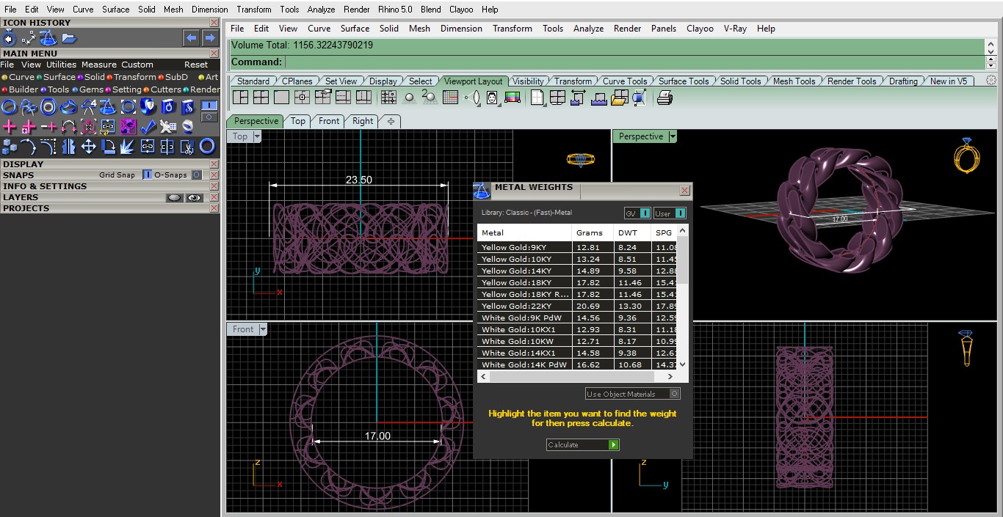
Task: Open the Rhino 5.0 menu in top bar
Action: [x=395, y=10]
